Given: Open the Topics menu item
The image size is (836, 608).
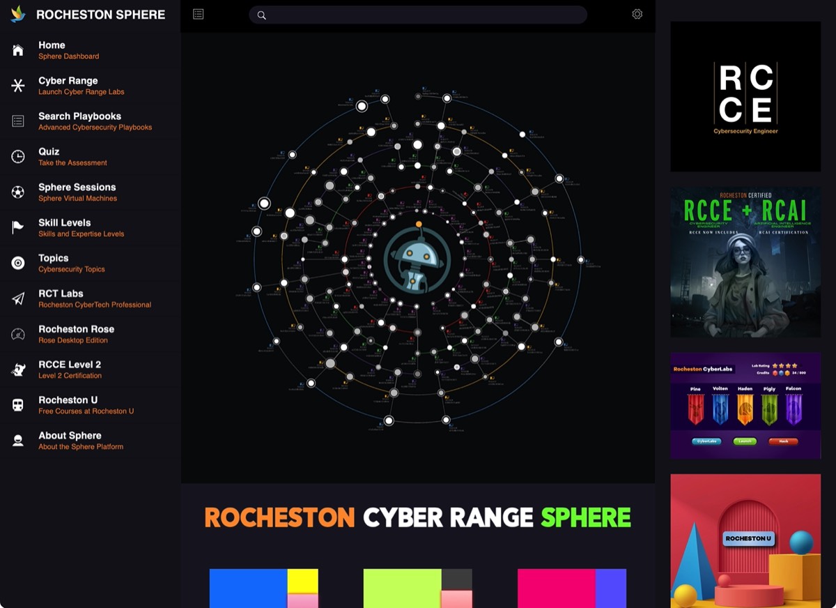Looking at the screenshot, I should tap(91, 263).
